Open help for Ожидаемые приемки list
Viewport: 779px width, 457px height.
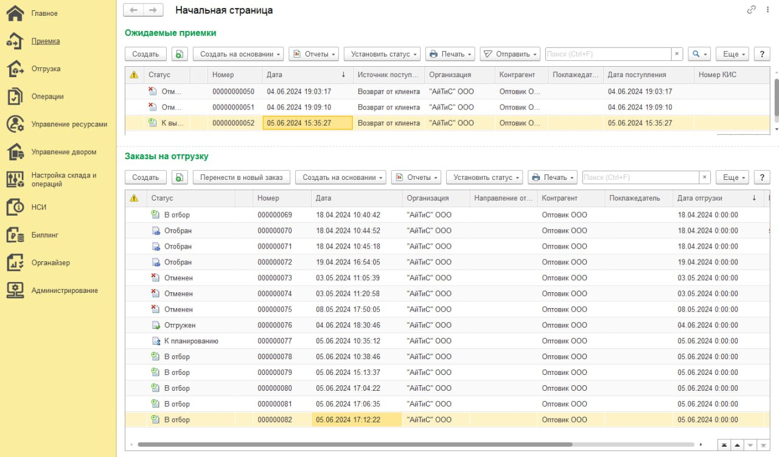click(x=762, y=54)
